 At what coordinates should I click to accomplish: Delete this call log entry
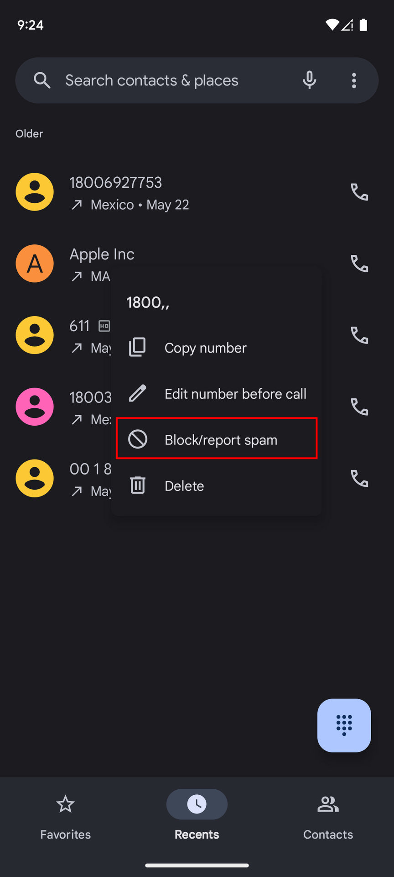tap(184, 486)
